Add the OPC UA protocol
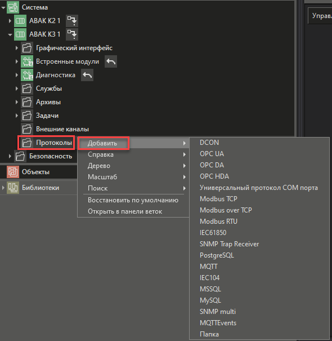 [x=212, y=154]
